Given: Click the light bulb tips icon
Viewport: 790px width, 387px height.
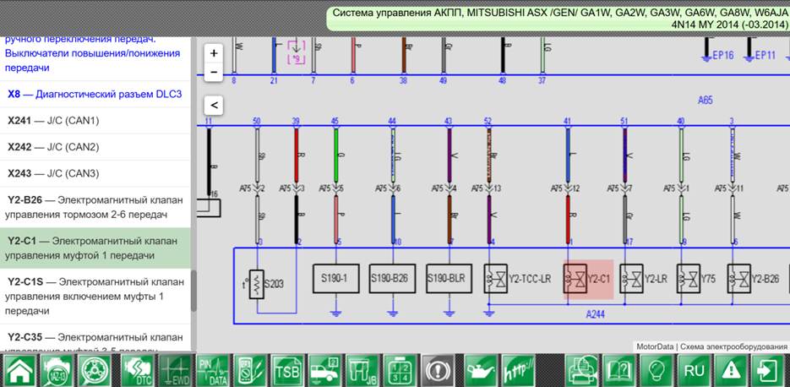Looking at the screenshot, I should point(657,372).
